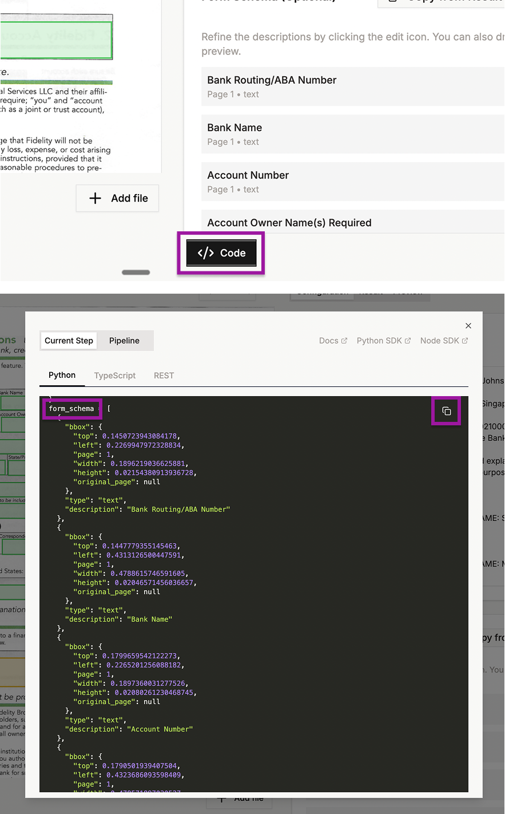The image size is (505, 814).
Task: Click the Add file button
Action: [x=118, y=198]
